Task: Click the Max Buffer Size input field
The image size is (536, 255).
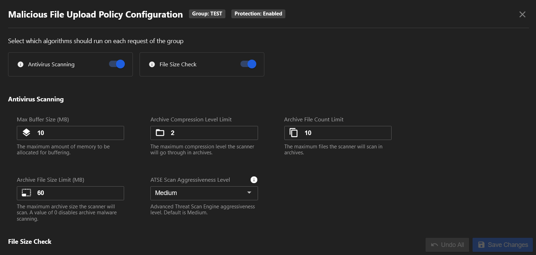Action: (77, 133)
